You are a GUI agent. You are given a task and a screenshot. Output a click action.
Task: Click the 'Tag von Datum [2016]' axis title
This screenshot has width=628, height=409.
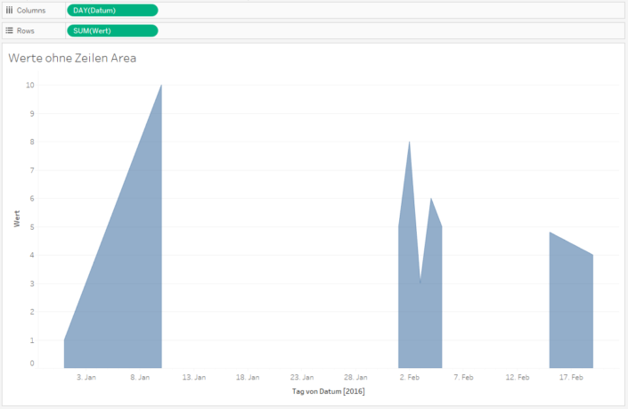point(329,391)
